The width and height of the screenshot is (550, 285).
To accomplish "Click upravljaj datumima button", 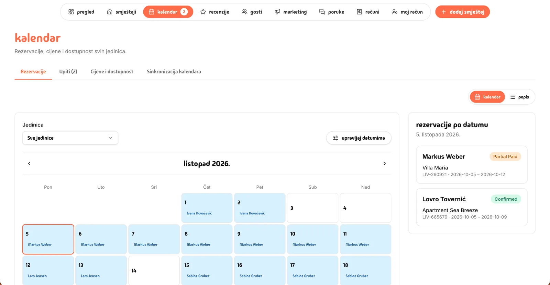I will (x=359, y=138).
